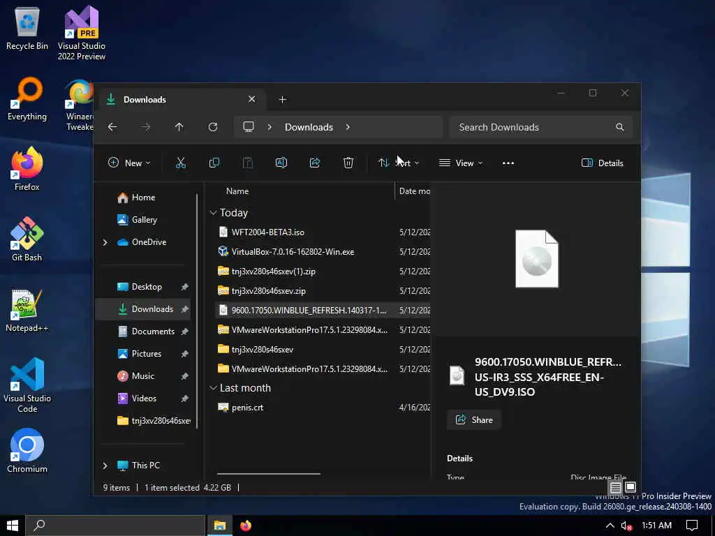The image size is (715, 536).
Task: Go forward with the right arrow
Action: (146, 127)
